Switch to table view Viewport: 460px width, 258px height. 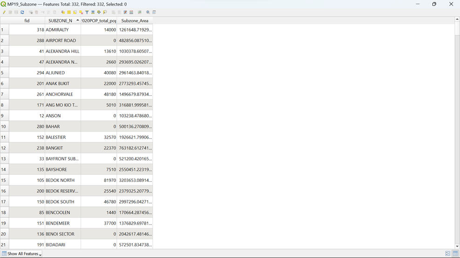click(x=455, y=254)
